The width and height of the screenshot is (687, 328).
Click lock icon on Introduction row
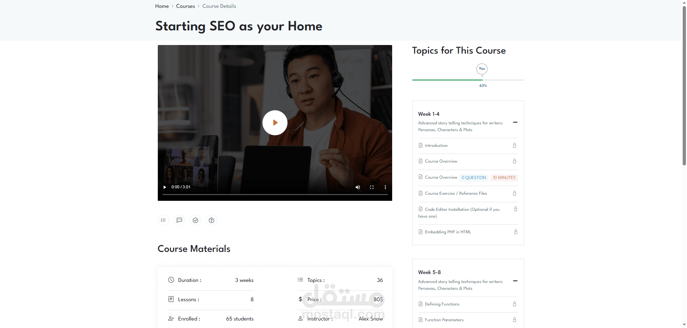coord(515,145)
